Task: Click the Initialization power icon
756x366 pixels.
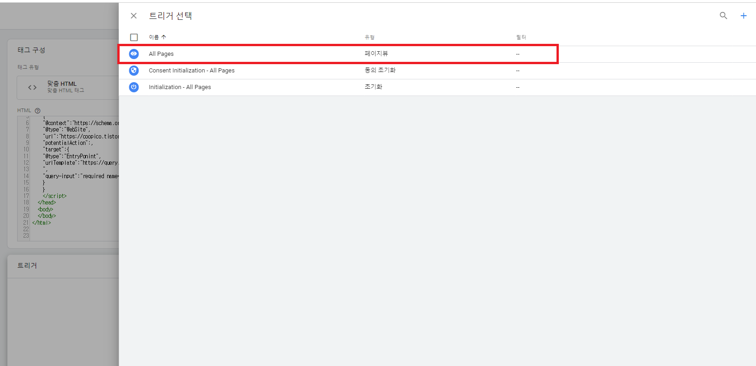Action: pyautogui.click(x=133, y=87)
